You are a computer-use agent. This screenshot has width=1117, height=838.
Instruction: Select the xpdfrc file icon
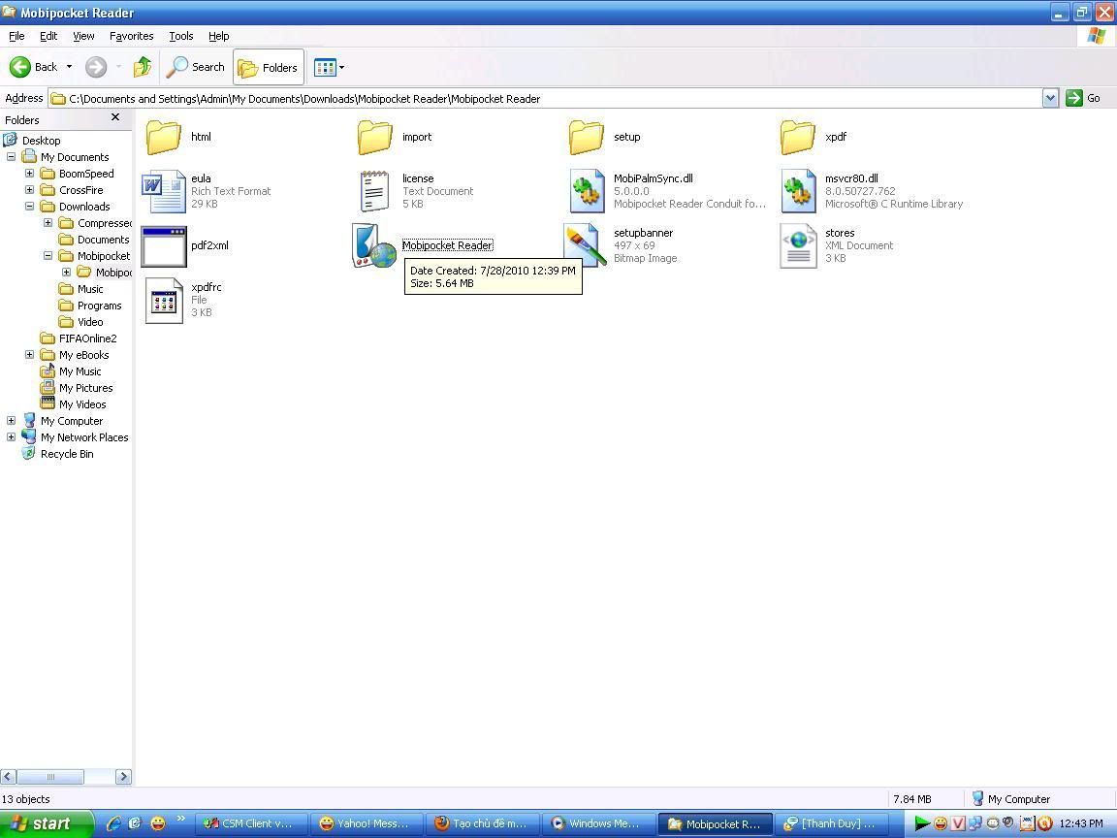point(164,300)
